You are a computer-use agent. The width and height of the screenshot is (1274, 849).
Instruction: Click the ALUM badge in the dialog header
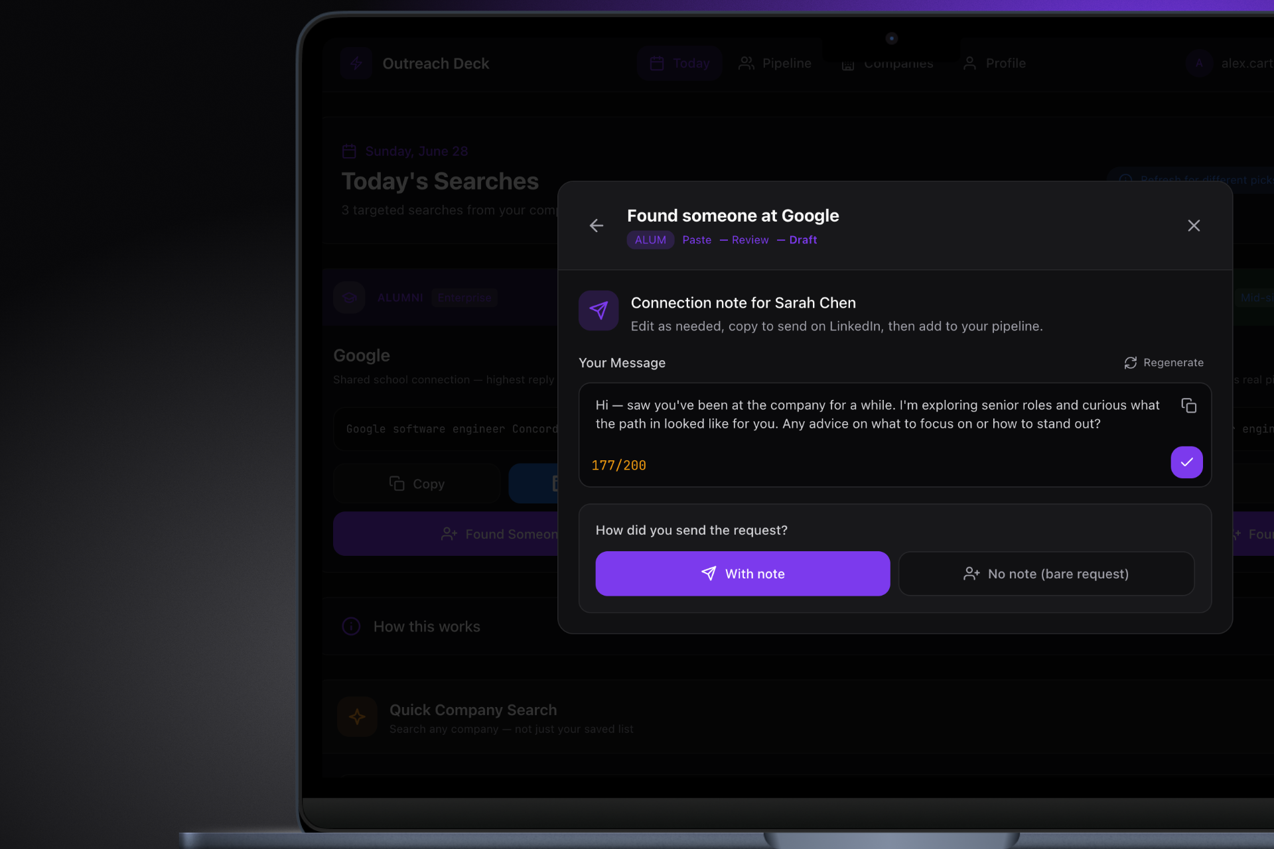650,240
